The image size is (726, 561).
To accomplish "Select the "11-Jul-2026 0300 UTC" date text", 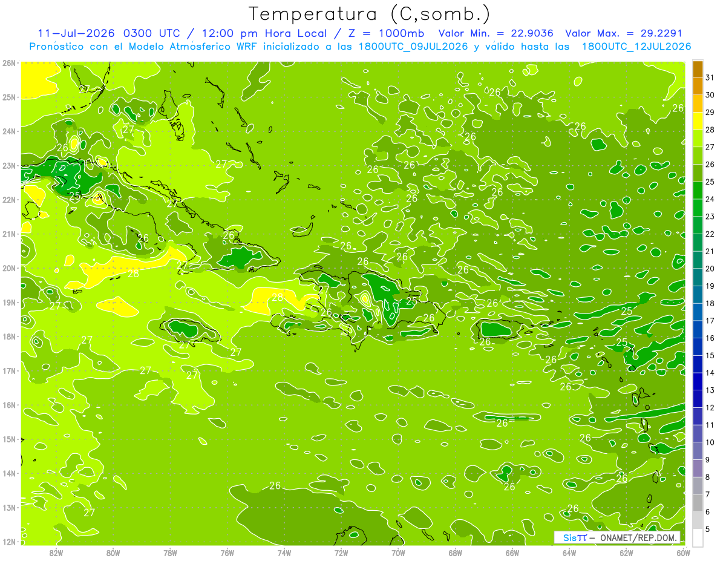I will click(x=109, y=33).
